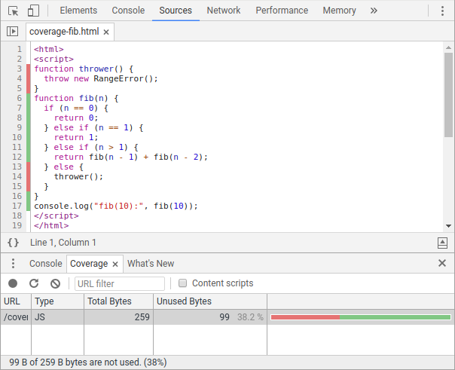Screen dimensions: 455x370
Task: Start recording coverage with record button
Action: coord(13,283)
